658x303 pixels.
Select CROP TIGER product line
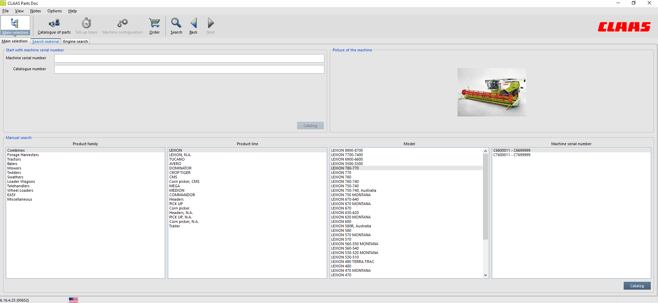point(247,173)
